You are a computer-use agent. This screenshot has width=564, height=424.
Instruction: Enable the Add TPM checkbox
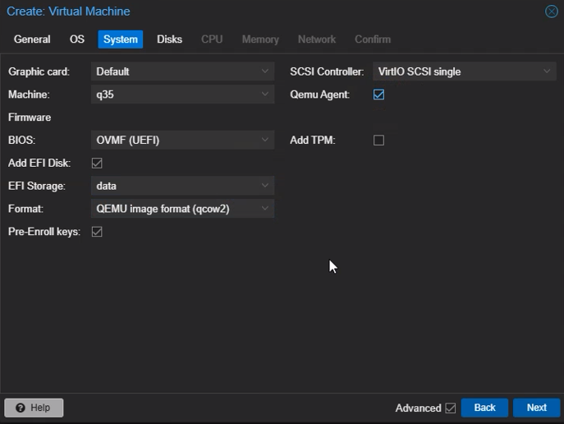click(x=378, y=141)
